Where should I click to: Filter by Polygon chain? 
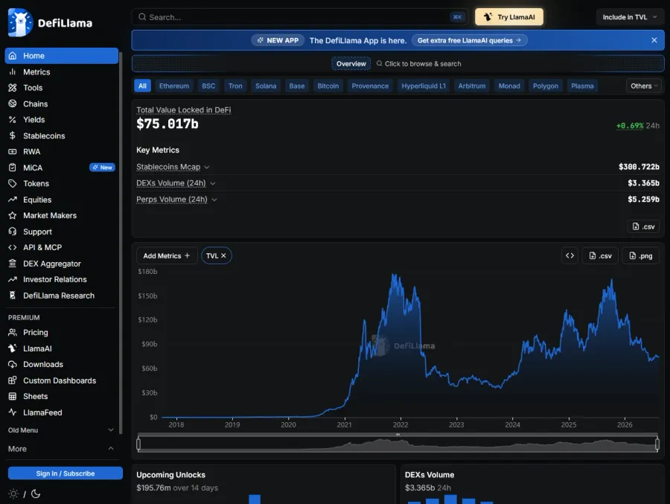pos(545,86)
